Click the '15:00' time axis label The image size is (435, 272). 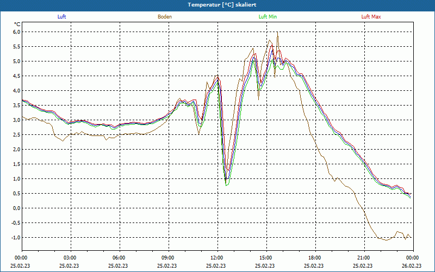[265, 258]
